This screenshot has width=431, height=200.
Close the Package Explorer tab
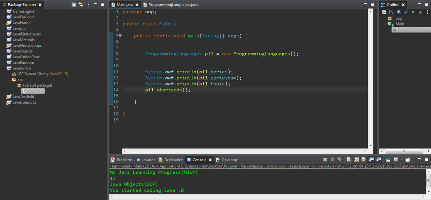[40, 5]
